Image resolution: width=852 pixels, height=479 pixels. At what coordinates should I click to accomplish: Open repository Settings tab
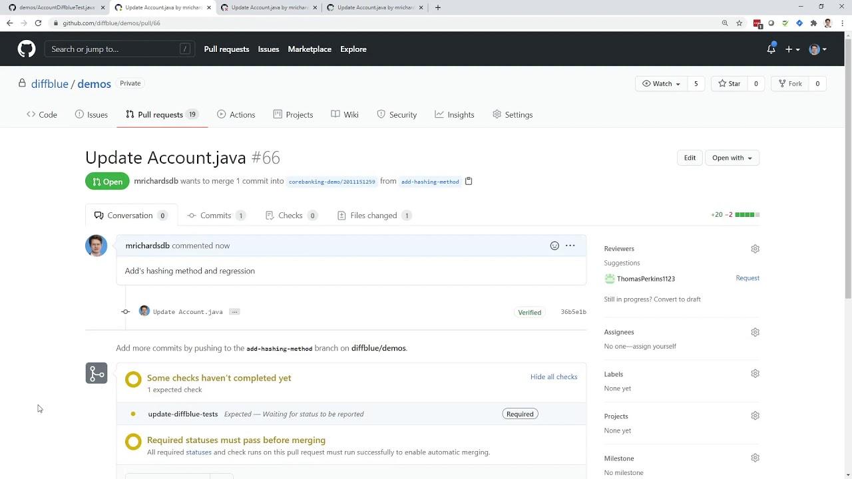(x=513, y=114)
